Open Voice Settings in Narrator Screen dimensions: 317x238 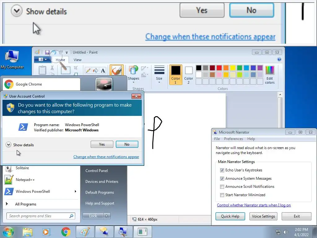click(x=263, y=216)
